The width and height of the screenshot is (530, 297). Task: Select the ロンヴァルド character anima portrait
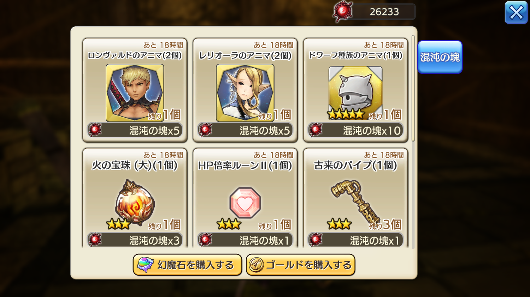click(135, 93)
